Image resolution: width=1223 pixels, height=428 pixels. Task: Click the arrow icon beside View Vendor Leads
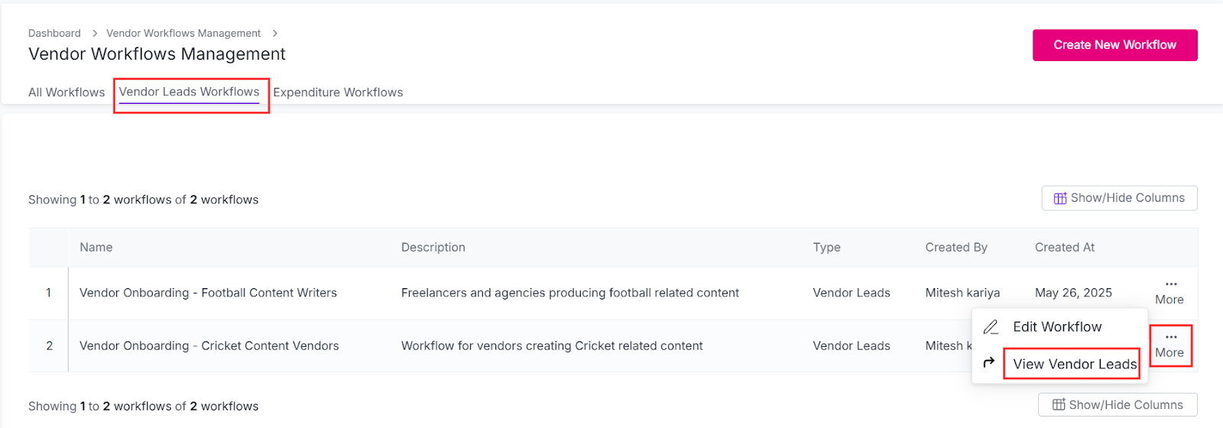click(989, 362)
